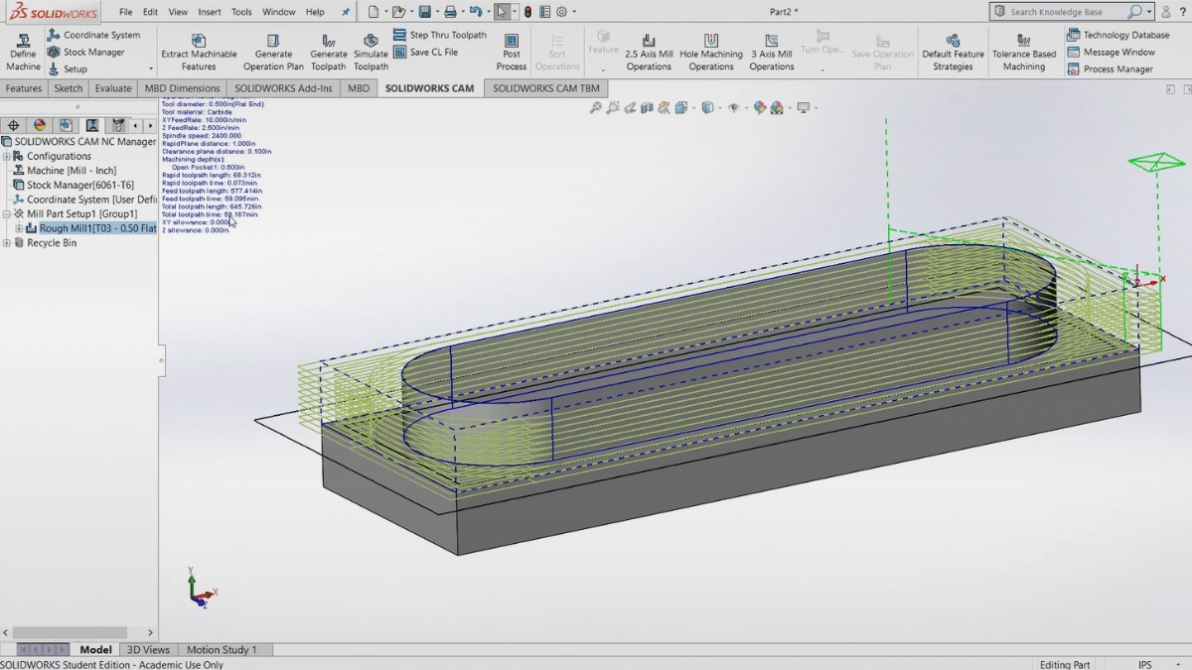
Task: Open the Coordinate System command
Action: click(x=93, y=35)
